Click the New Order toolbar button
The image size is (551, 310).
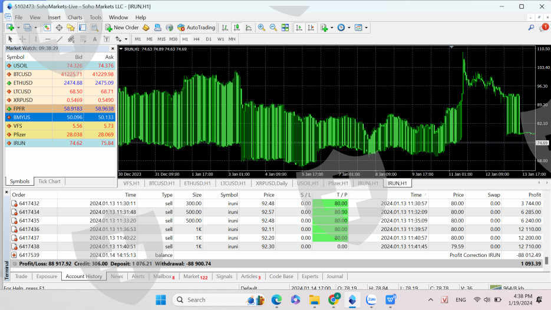[x=122, y=28]
